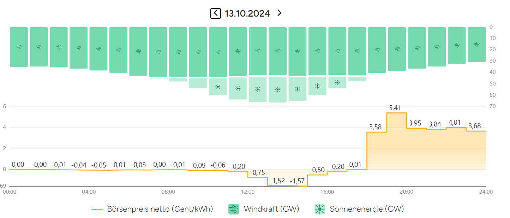
Task: Click wind icon in first wind bar
Action: coord(19,47)
